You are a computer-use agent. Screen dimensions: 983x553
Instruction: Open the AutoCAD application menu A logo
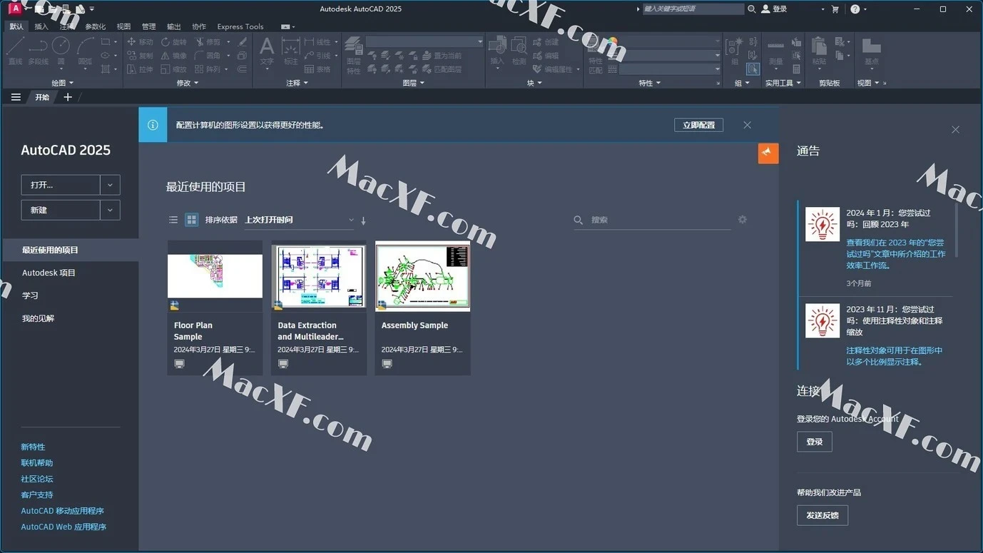(14, 9)
